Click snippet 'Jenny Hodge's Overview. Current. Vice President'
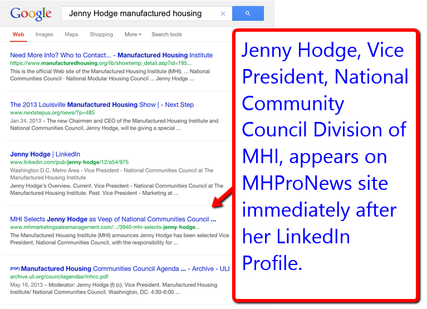Image resolution: width=427 pixels, height=309 pixels. [x=116, y=189]
